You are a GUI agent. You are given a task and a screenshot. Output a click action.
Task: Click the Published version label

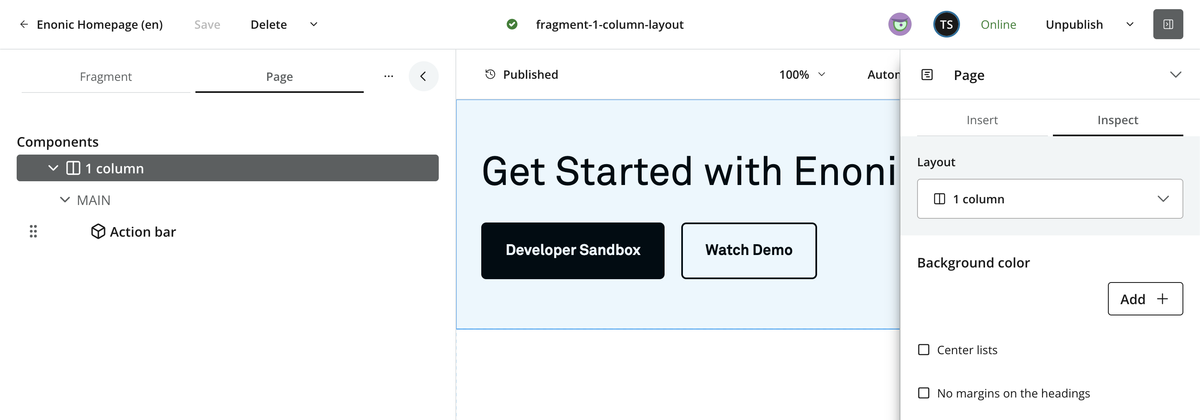530,75
